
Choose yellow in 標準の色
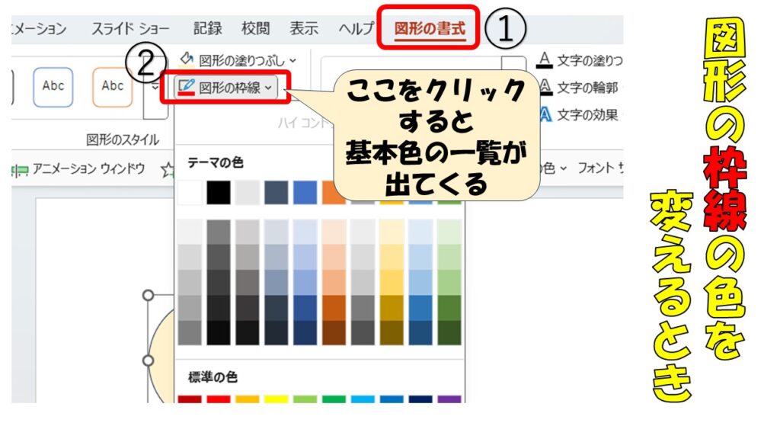[x=277, y=399]
